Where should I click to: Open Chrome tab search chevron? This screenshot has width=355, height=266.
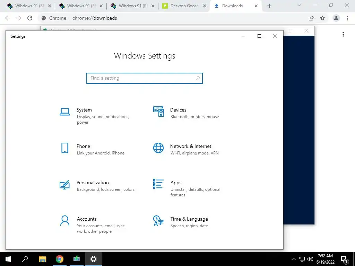tap(299, 5)
